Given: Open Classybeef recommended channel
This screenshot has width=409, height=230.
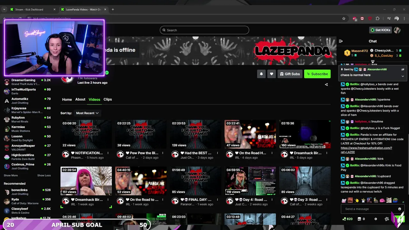Looking at the screenshot, I should (27, 211).
